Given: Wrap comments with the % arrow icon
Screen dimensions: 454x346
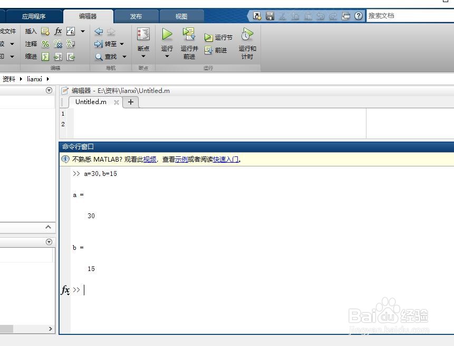Looking at the screenshot, I should click(71, 44).
